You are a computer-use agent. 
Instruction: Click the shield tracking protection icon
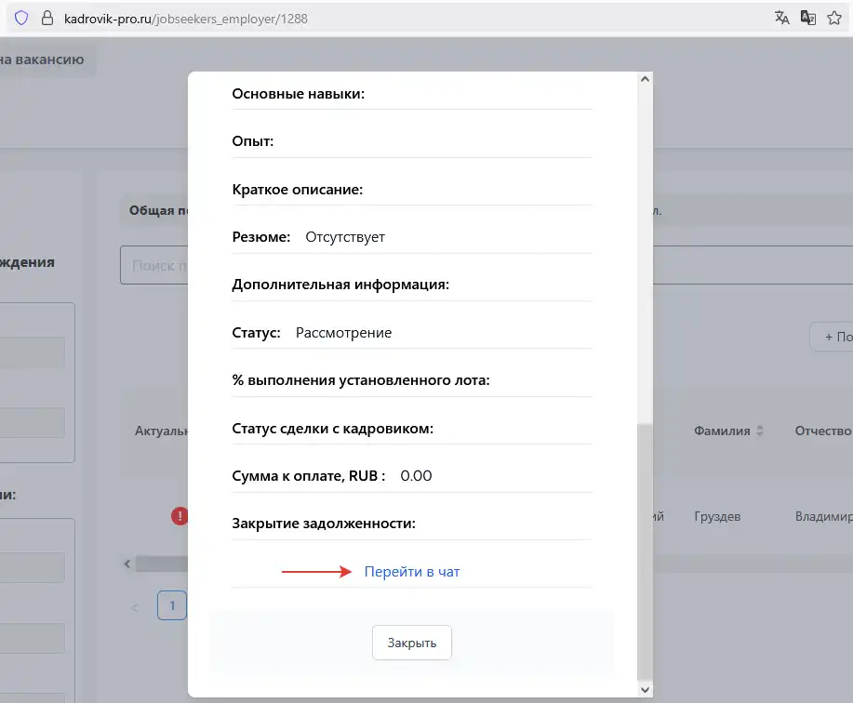point(20,18)
